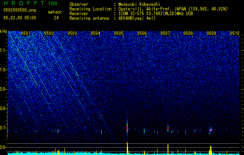Image resolution: width=244 pixels, height=155 pixels.
Task: Click the 0502 time marker
Action: (x=49, y=33)
